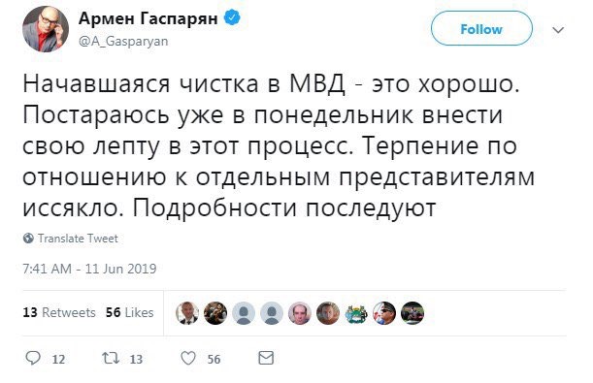Open Армен Гаспарян profile avatar
The image size is (593, 383).
click(46, 29)
